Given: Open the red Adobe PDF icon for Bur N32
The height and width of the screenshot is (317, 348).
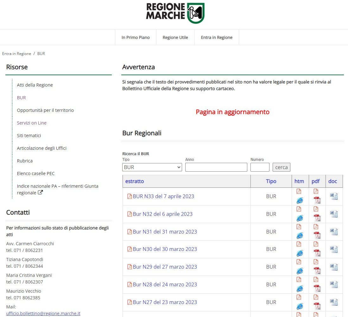Looking at the screenshot, I should 317,218.
